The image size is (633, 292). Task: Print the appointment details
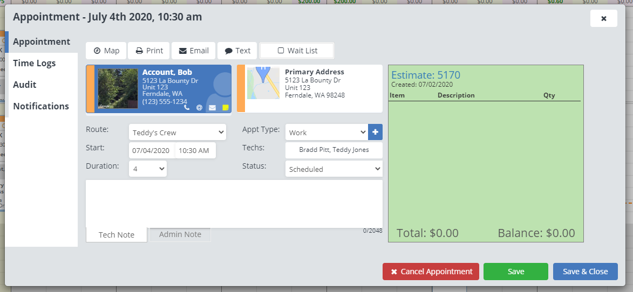149,51
